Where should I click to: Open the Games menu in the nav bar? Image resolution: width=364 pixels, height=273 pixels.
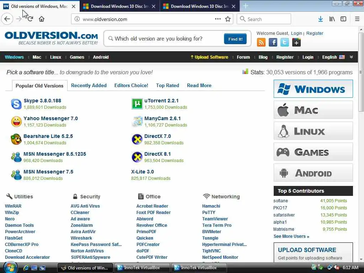point(77,57)
